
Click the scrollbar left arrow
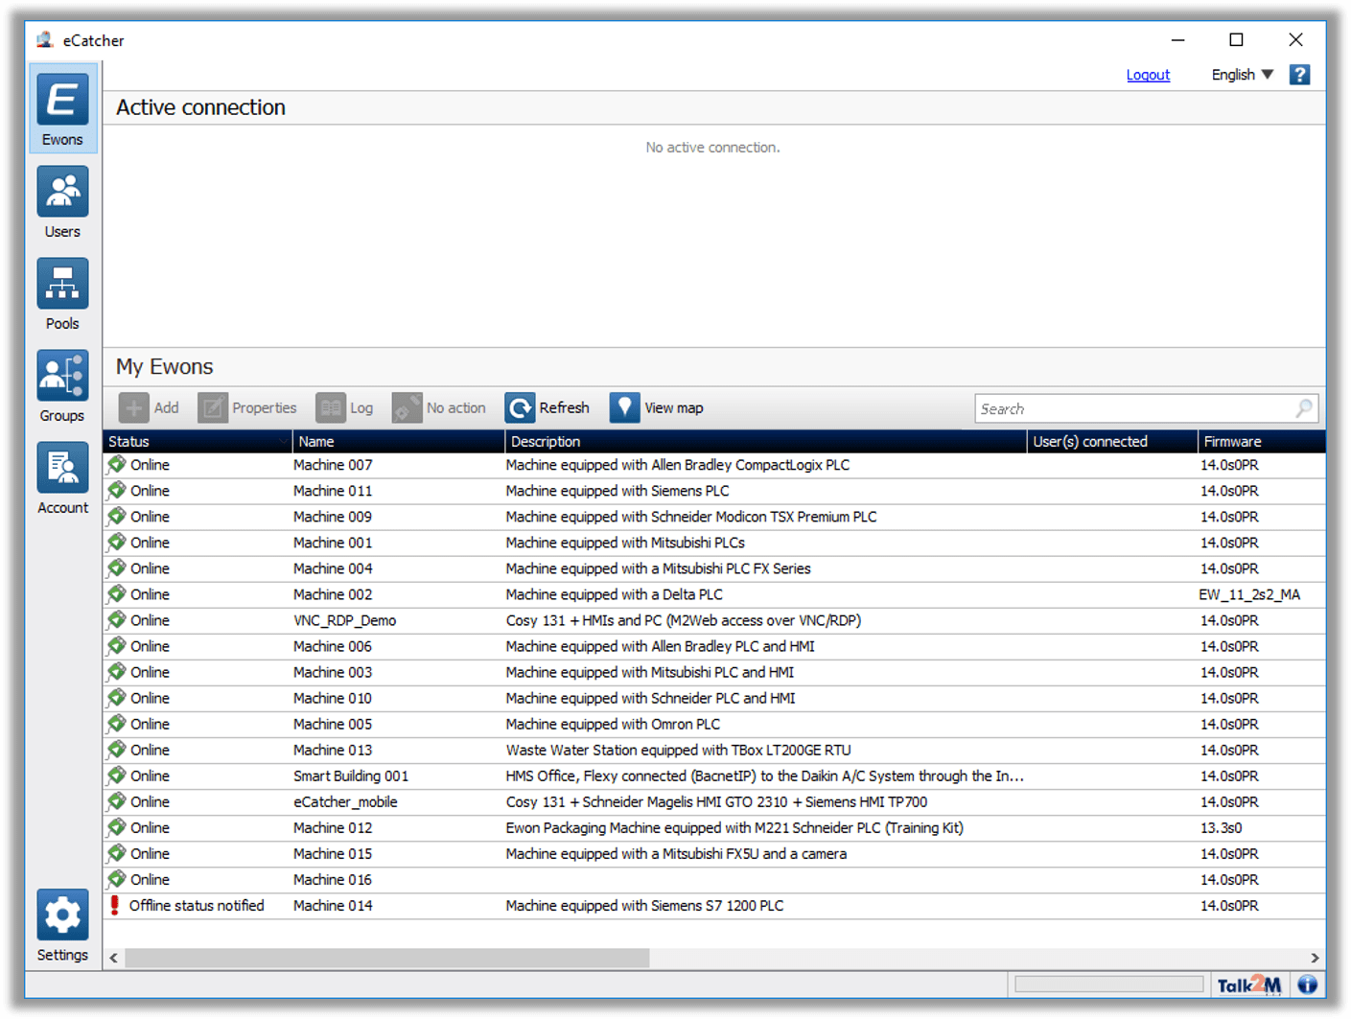(x=113, y=958)
